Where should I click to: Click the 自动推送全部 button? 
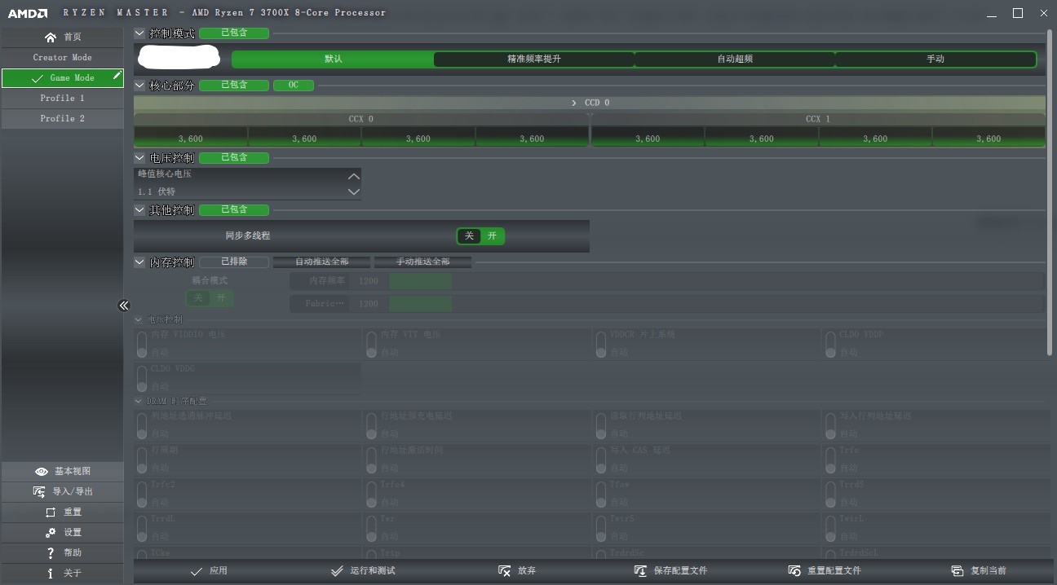(x=321, y=262)
